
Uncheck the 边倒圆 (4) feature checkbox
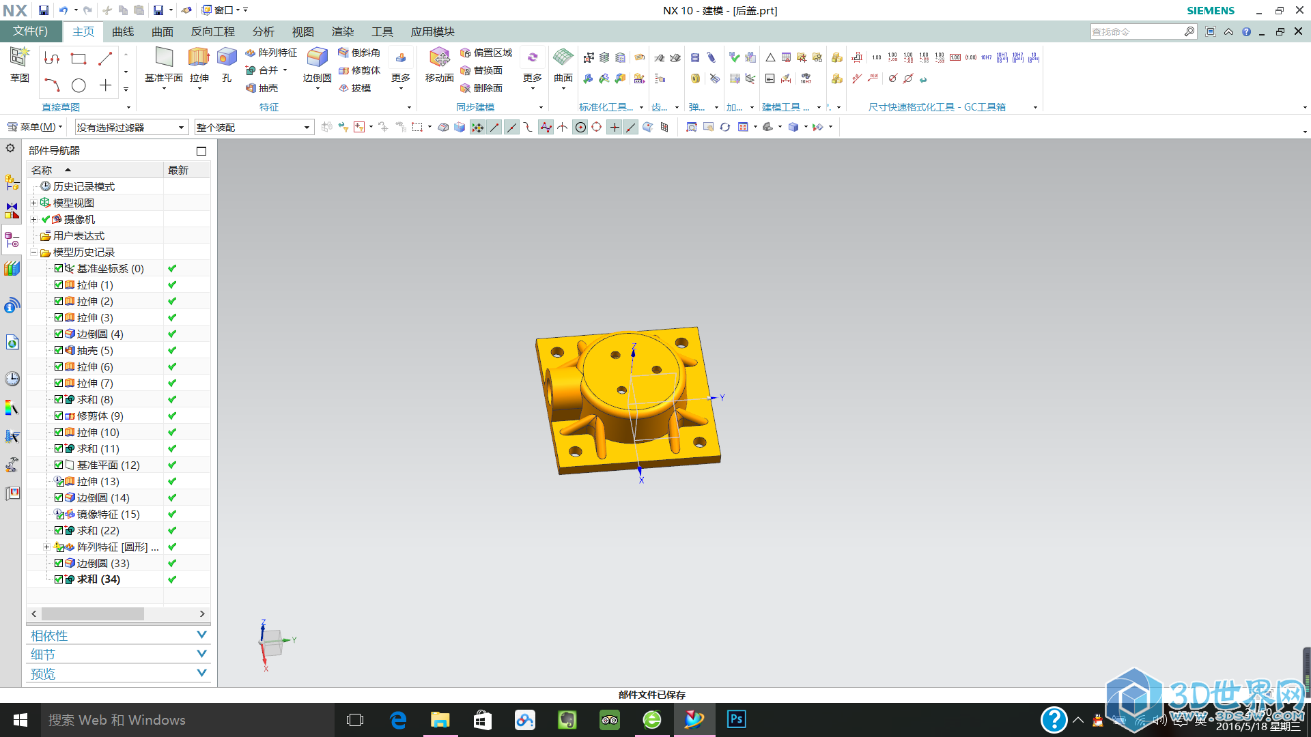click(59, 334)
